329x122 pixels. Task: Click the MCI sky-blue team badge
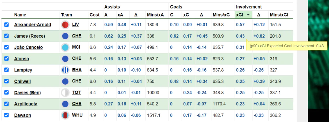[x=65, y=48]
